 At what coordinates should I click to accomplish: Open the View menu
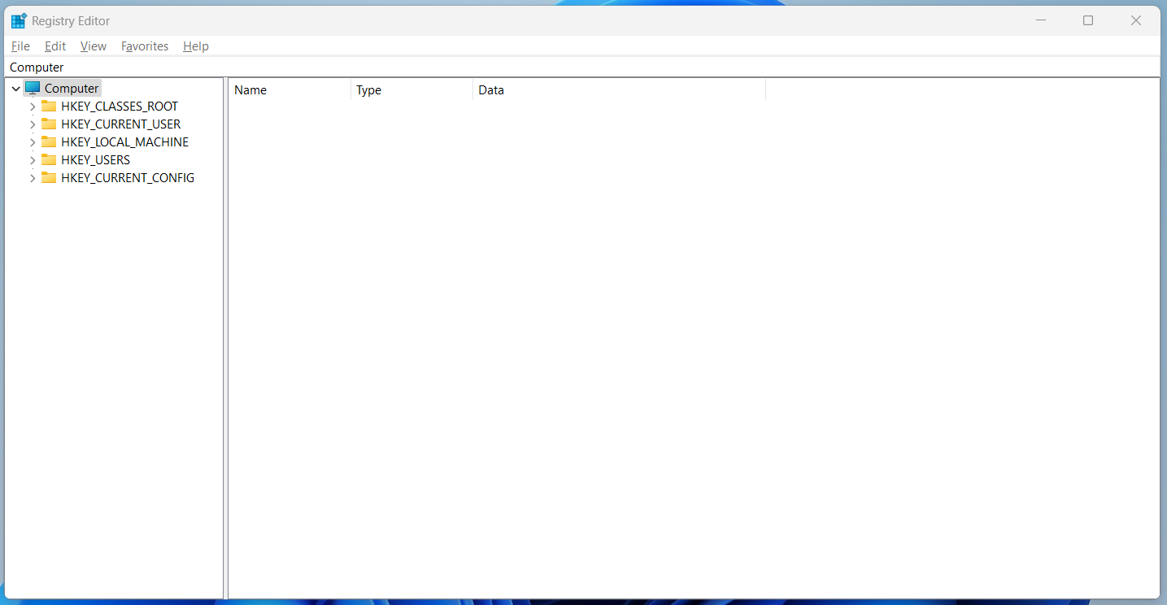[94, 46]
